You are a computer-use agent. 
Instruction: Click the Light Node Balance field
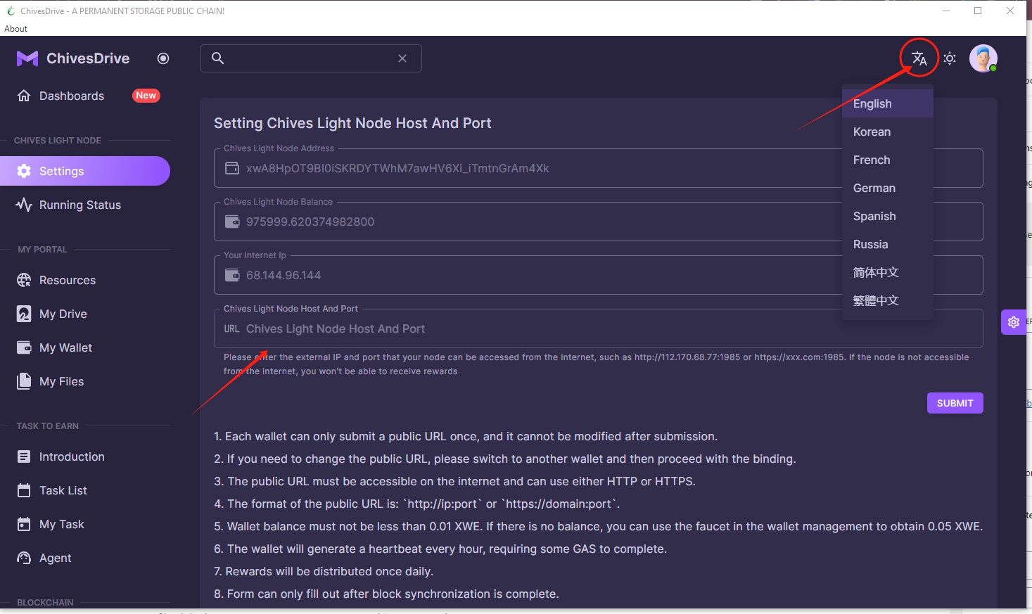click(598, 222)
